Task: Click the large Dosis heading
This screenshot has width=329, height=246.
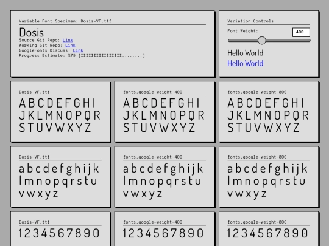Action: pyautogui.click(x=32, y=32)
